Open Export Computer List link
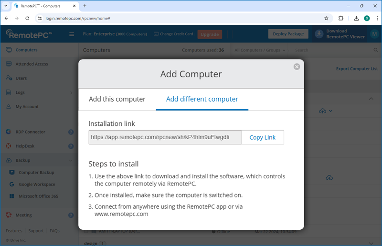Screen dimensions: 382x246 click(x=357, y=69)
